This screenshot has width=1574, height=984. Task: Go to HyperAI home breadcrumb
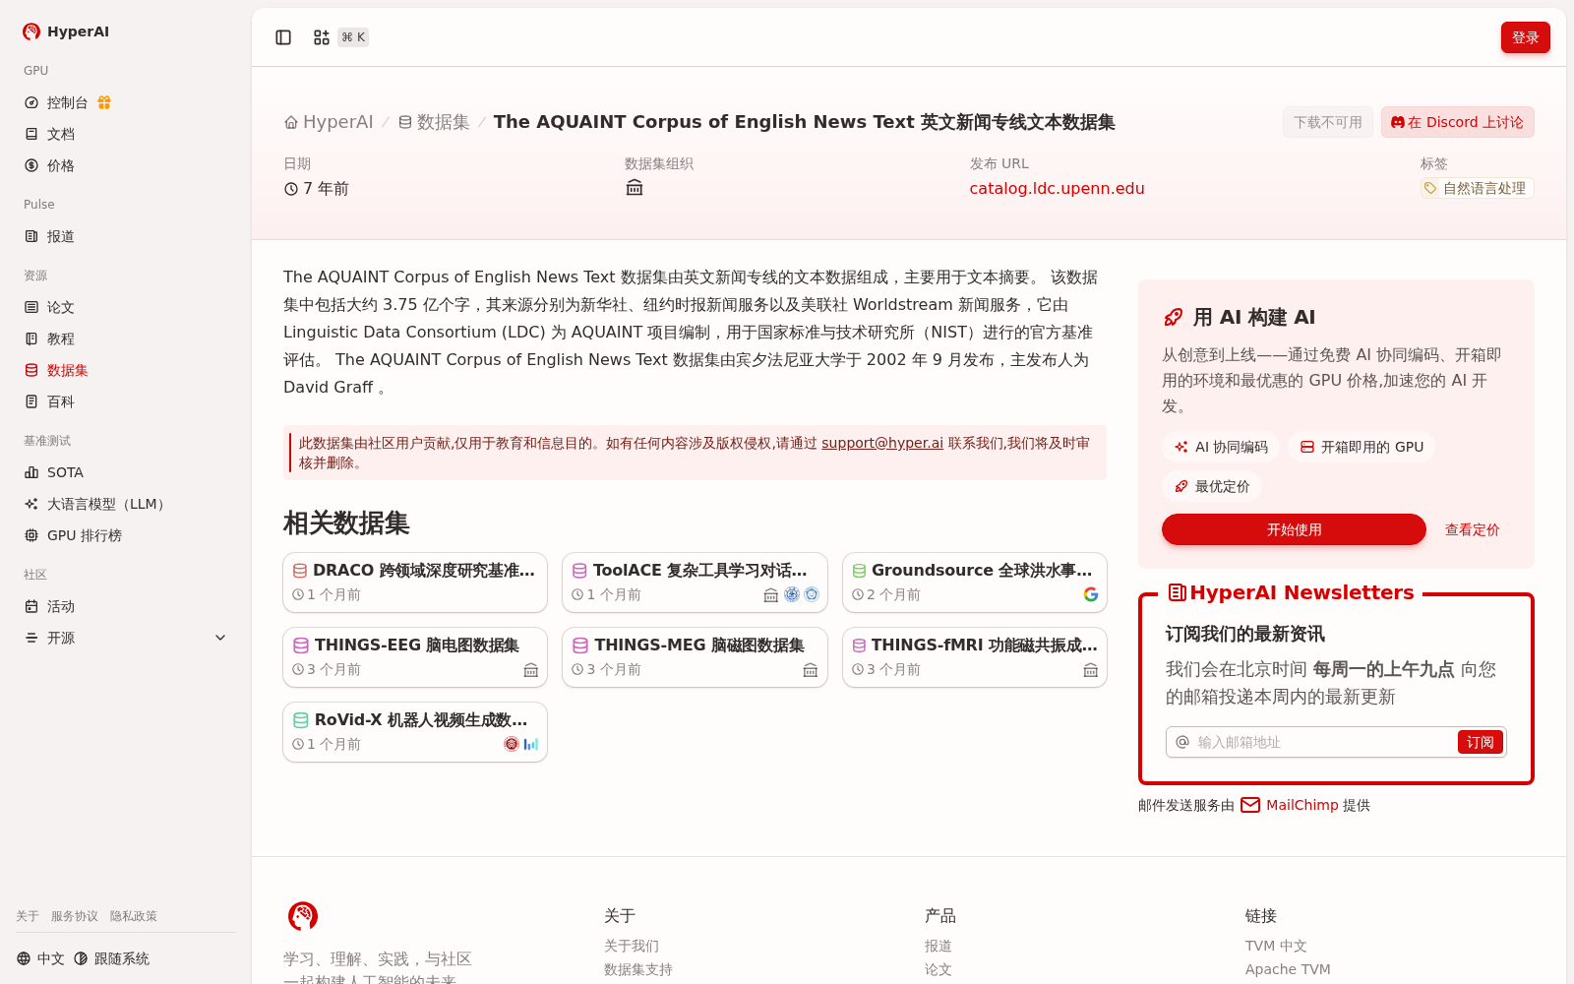pyautogui.click(x=329, y=122)
